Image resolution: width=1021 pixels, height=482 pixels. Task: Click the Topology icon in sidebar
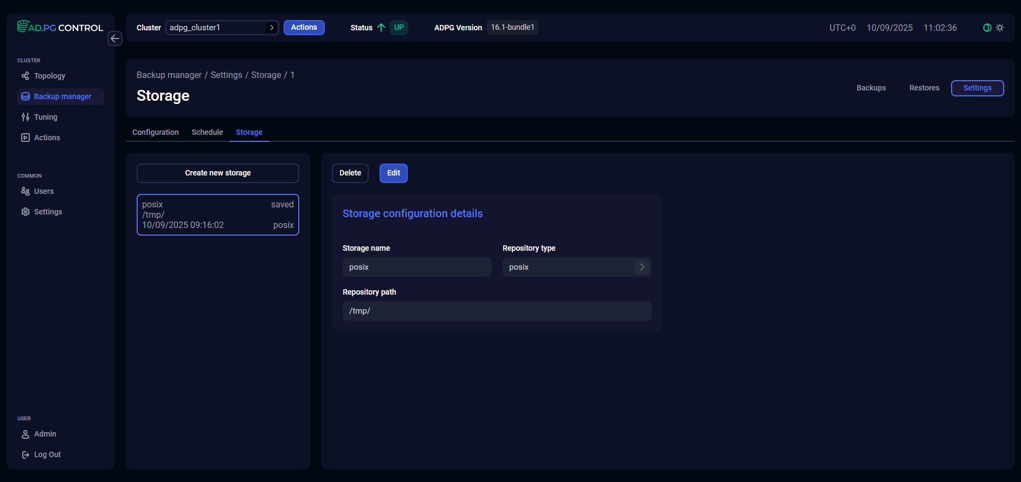point(25,76)
